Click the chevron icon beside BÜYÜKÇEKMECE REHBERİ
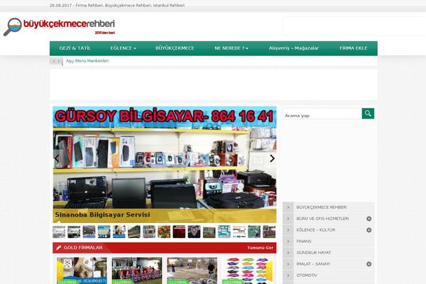Viewport: 426px width, 284px height. (288, 207)
